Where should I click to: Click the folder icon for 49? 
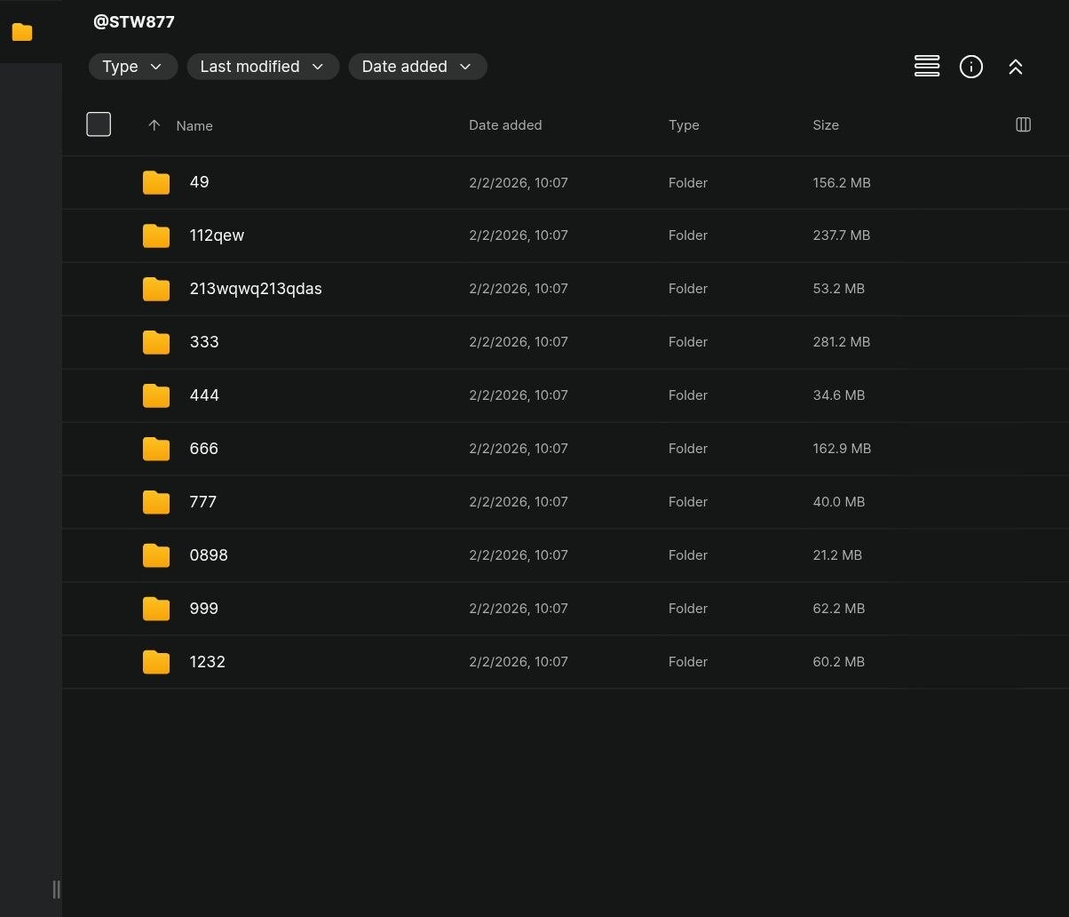[156, 182]
